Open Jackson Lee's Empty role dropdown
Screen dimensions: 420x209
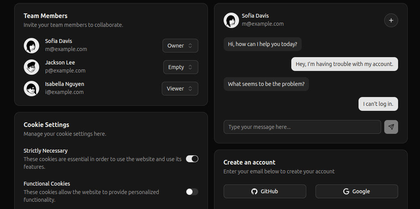click(181, 67)
